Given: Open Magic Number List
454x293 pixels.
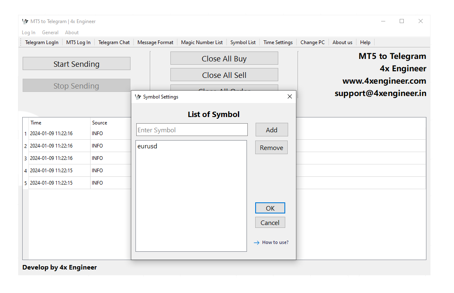Looking at the screenshot, I should pyautogui.click(x=202, y=42).
